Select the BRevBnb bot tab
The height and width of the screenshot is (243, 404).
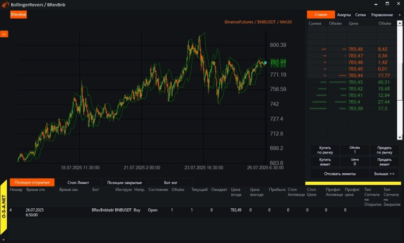tap(19, 15)
